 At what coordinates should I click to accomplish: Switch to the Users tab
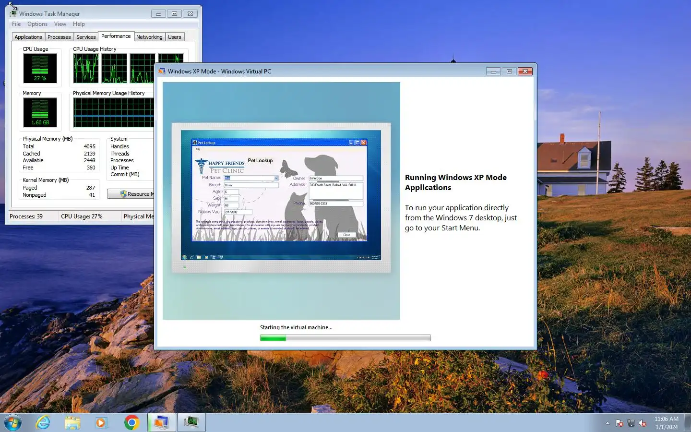175,37
